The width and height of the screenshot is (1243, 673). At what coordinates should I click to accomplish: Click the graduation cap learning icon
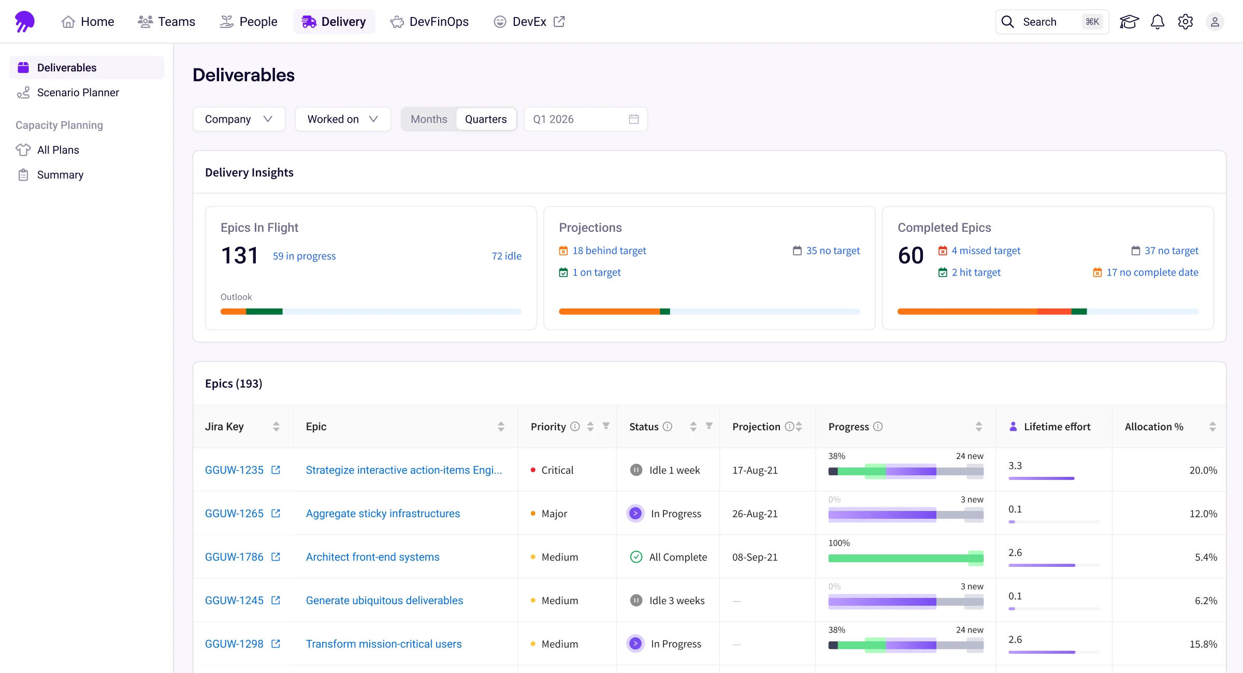(x=1129, y=22)
